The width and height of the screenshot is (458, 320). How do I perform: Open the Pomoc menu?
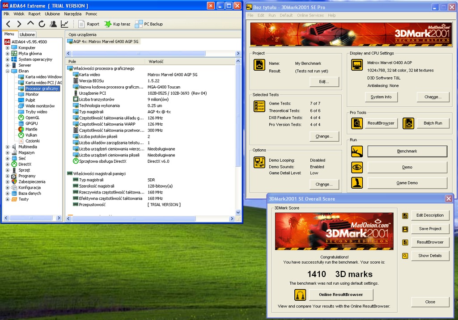pyautogui.click(x=91, y=14)
